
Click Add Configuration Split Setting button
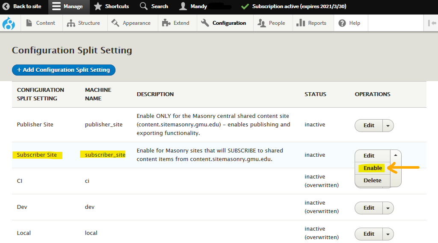(63, 70)
